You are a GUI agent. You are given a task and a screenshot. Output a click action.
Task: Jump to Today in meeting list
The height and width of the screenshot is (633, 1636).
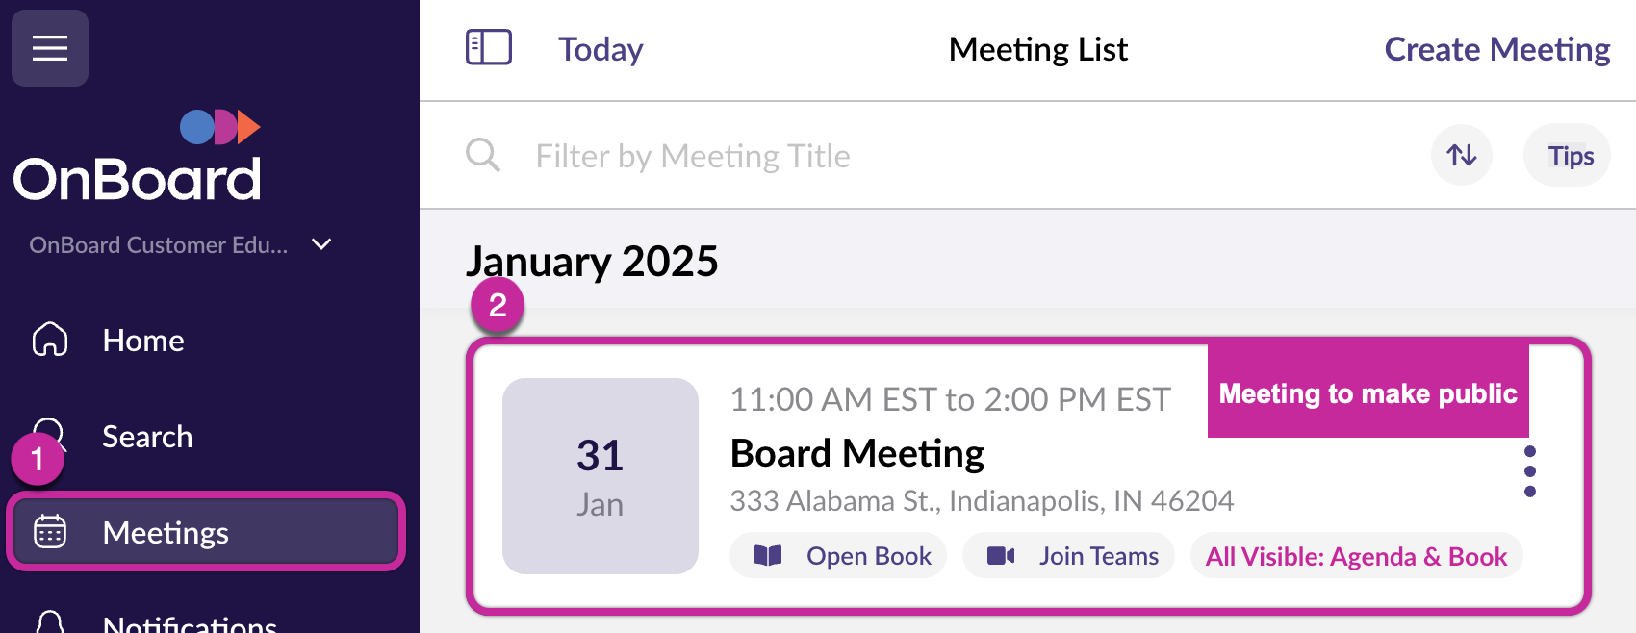(601, 49)
